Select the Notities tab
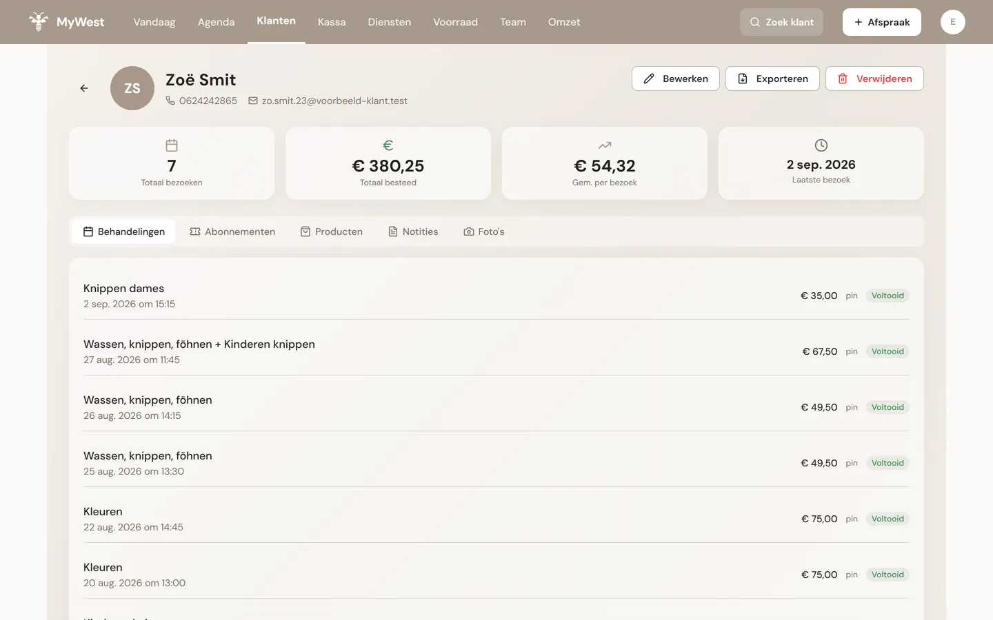 [413, 231]
